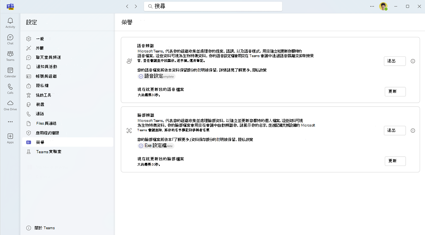The image size is (425, 235).
Task: Open 應用程式權限 settings
Action: (x=68, y=133)
